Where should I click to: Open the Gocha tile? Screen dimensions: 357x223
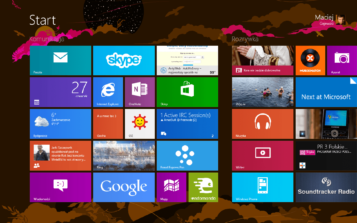108,124
